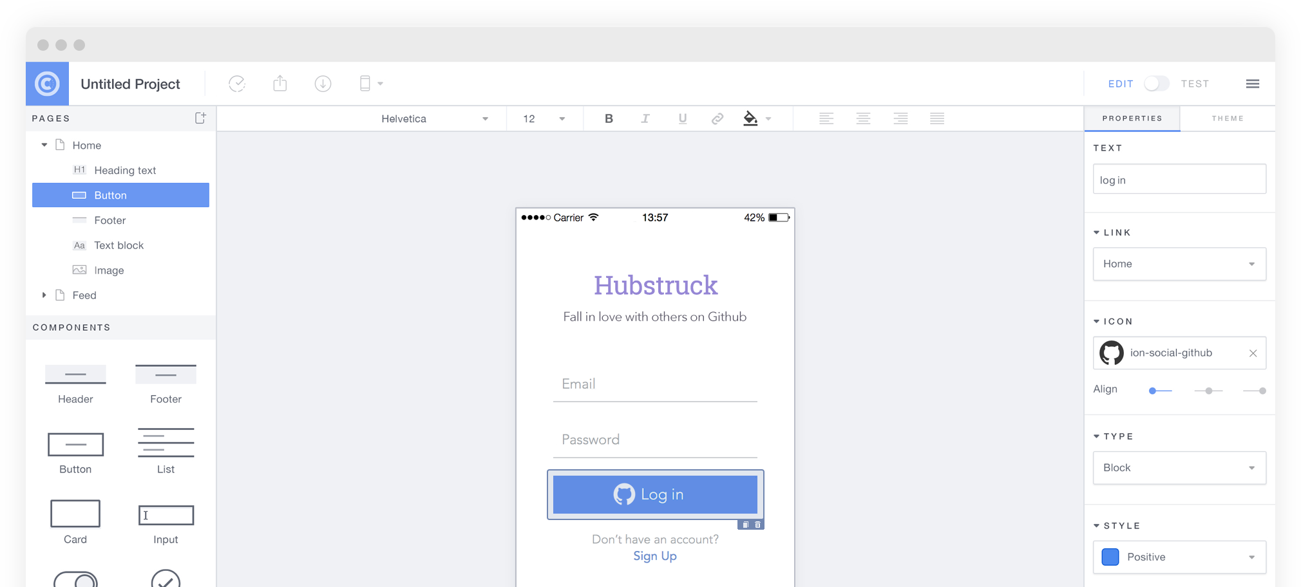Screen dimensions: 1301x587
Task: Click the Log in button in the mockup
Action: click(654, 494)
